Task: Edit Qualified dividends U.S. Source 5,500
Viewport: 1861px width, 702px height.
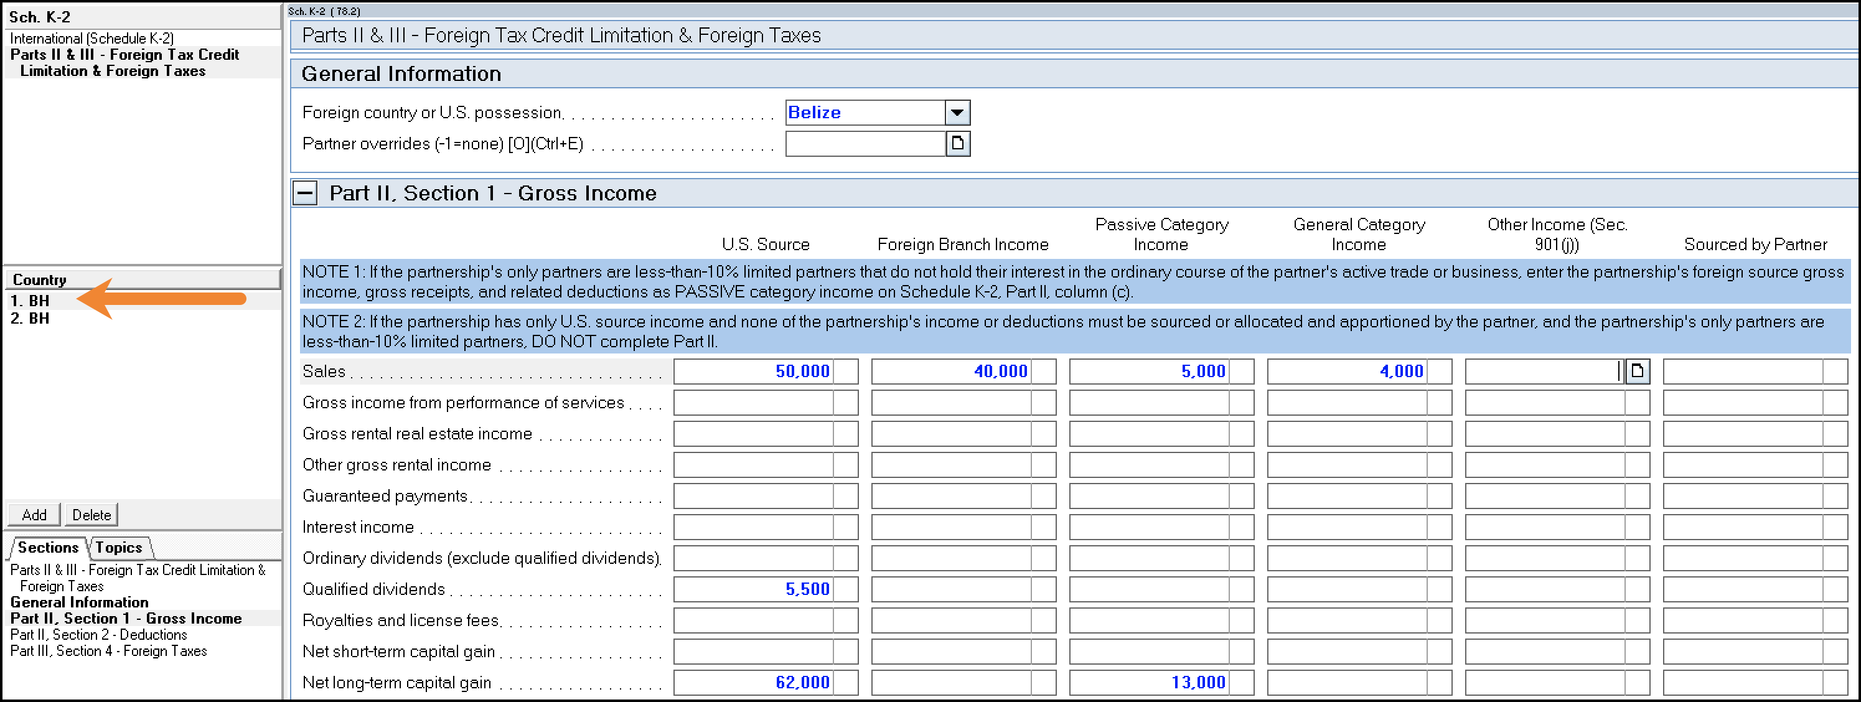Action: pos(754,589)
